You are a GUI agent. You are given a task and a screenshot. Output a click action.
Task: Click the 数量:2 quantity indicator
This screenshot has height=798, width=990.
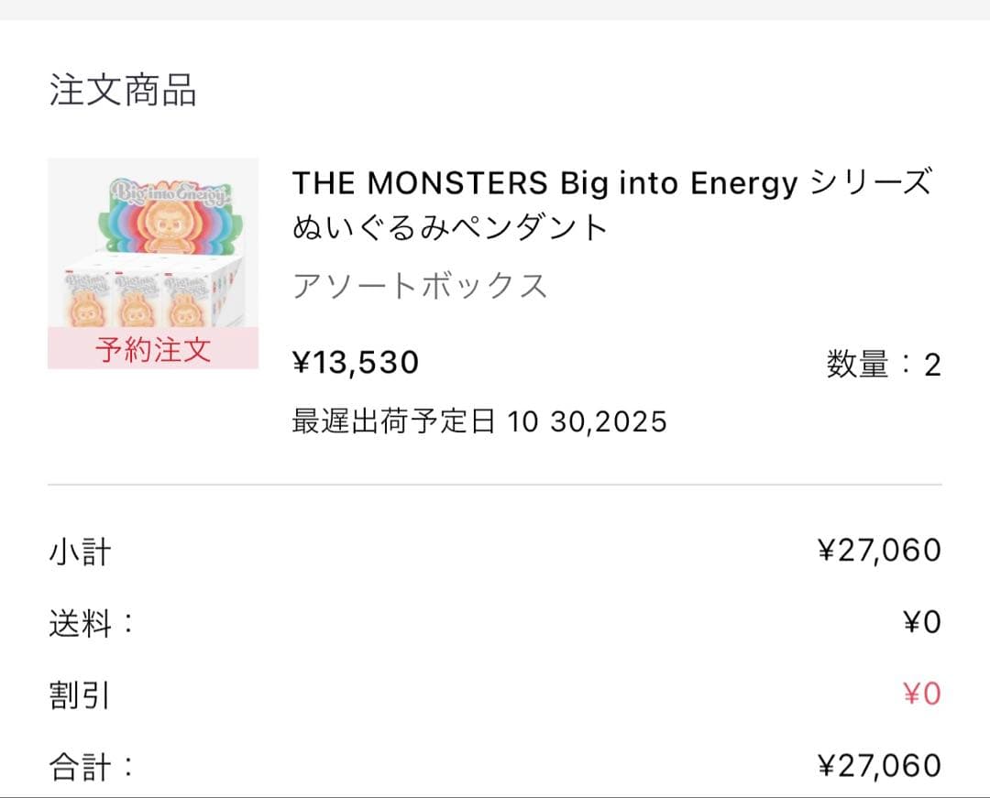(x=884, y=365)
